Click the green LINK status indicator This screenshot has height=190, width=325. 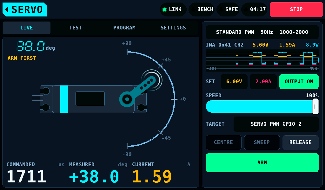coord(173,9)
